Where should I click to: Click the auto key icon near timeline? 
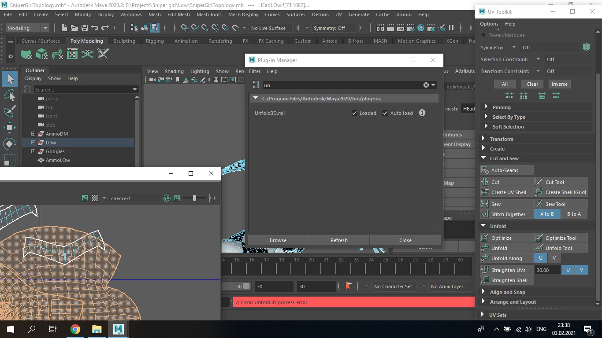click(349, 286)
